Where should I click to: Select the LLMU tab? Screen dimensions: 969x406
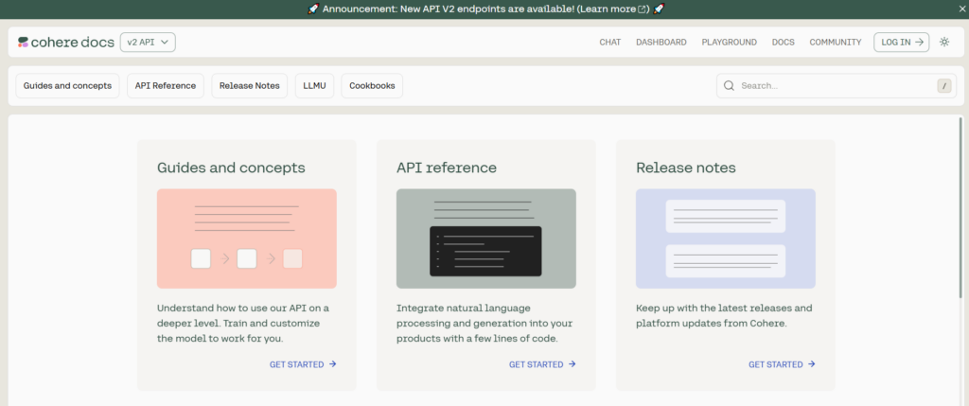pyautogui.click(x=314, y=86)
